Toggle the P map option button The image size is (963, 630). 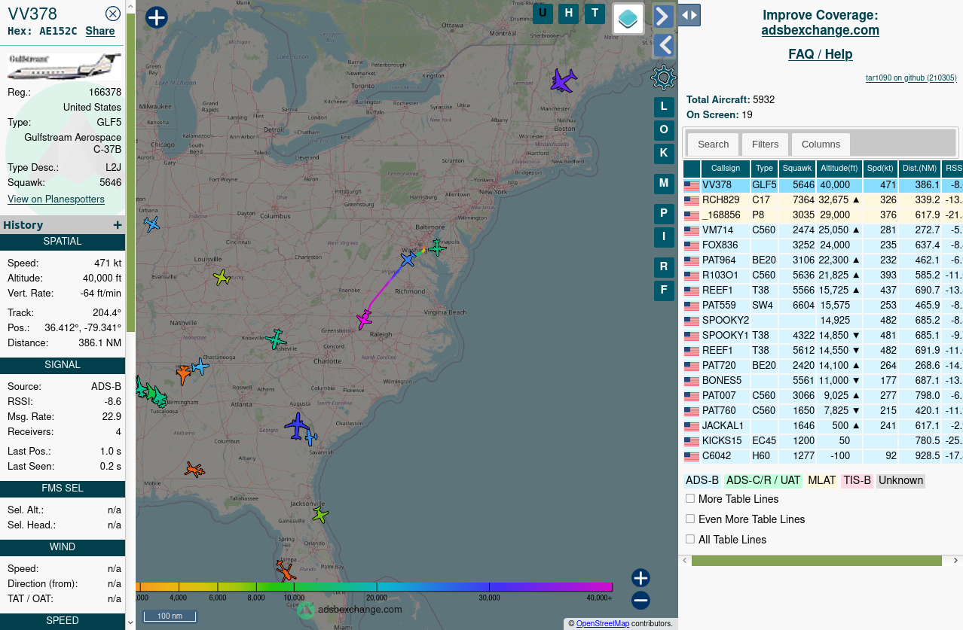coord(664,214)
